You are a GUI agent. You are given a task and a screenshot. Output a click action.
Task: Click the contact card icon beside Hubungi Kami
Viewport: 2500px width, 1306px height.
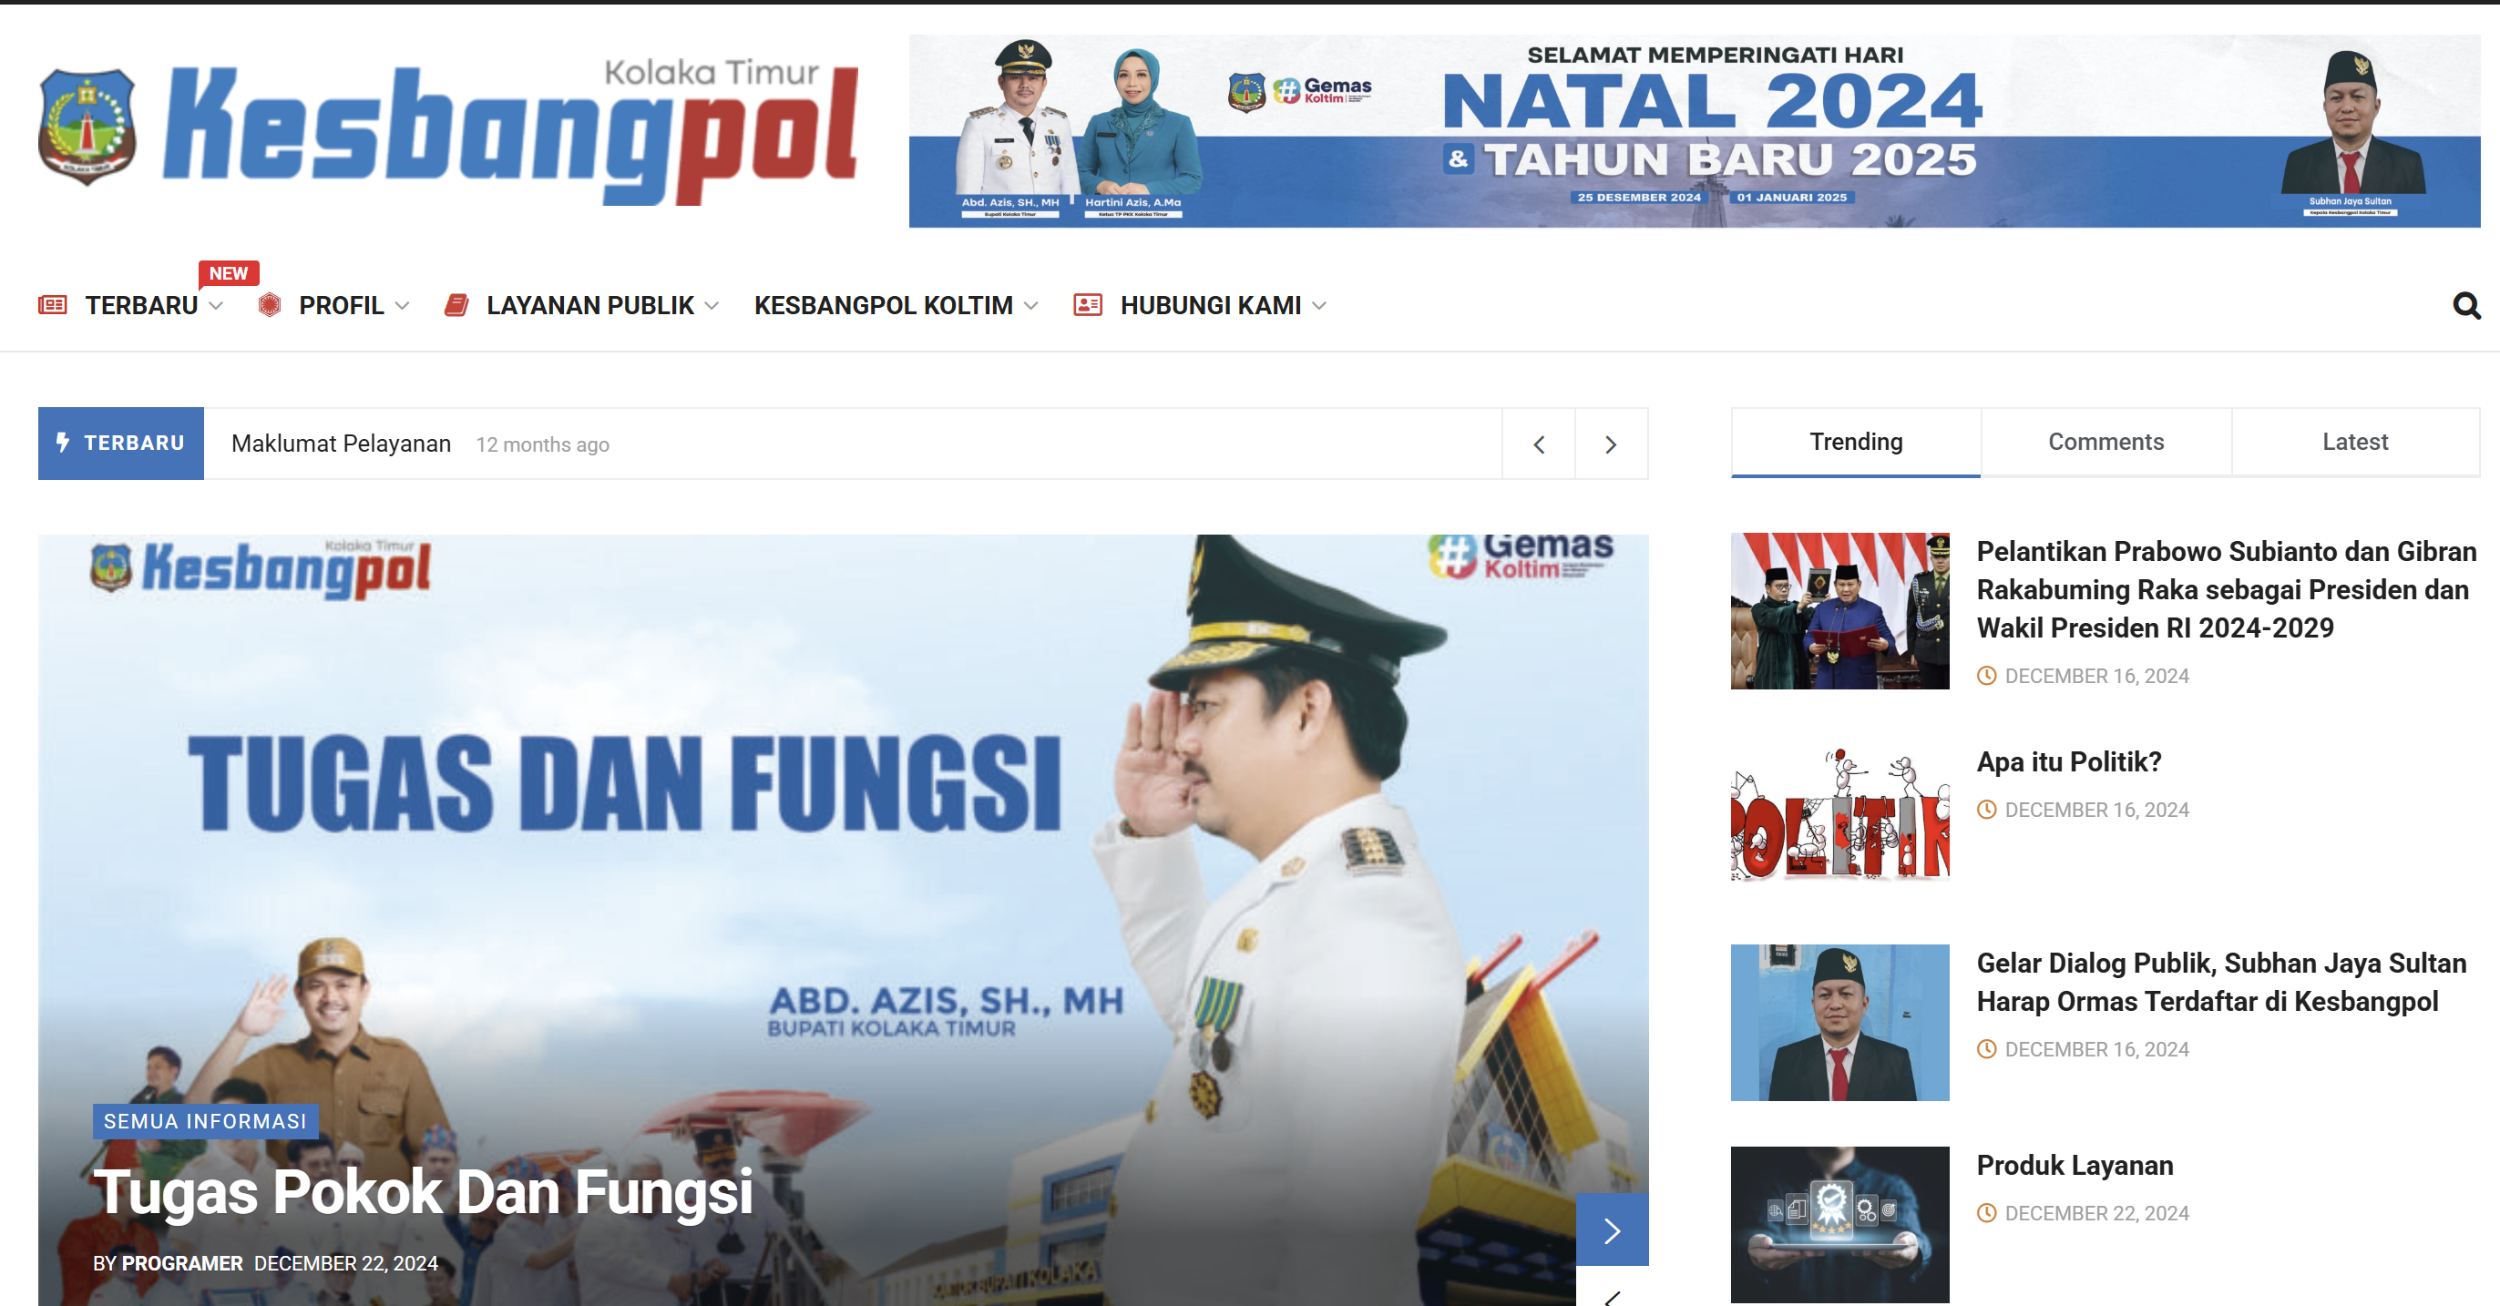pyautogui.click(x=1087, y=306)
